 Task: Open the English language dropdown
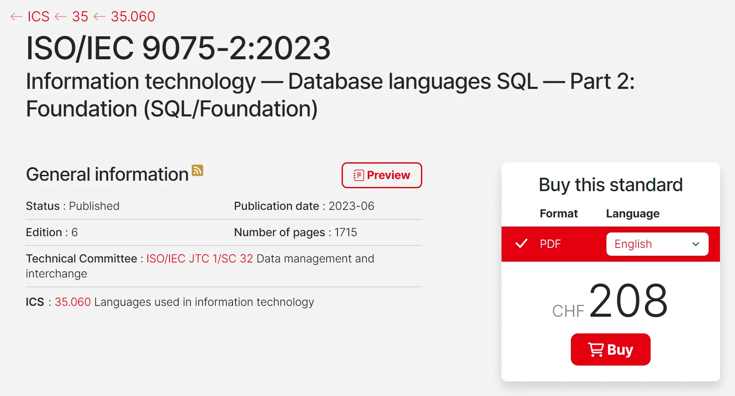(657, 244)
